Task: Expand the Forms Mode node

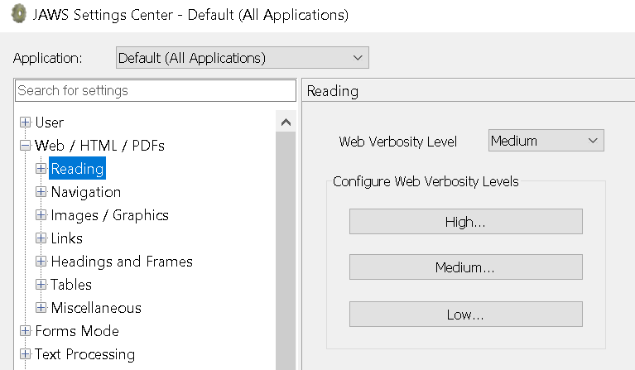Action: click(25, 331)
